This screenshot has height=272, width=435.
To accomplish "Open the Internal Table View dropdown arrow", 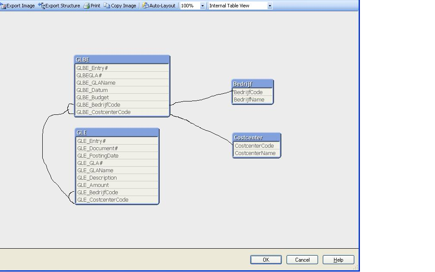I will tap(270, 6).
